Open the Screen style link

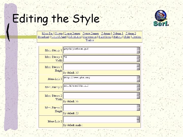pyautogui.click(x=59, y=33)
